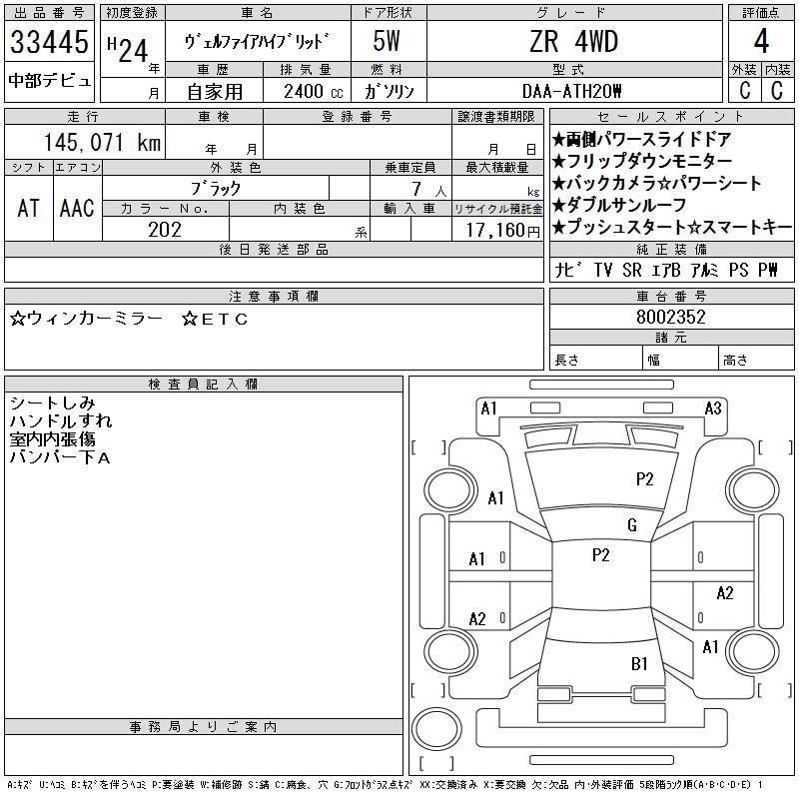This screenshot has width=799, height=799.
Task: Click the 長さ dimension field
Action: pyautogui.click(x=595, y=360)
